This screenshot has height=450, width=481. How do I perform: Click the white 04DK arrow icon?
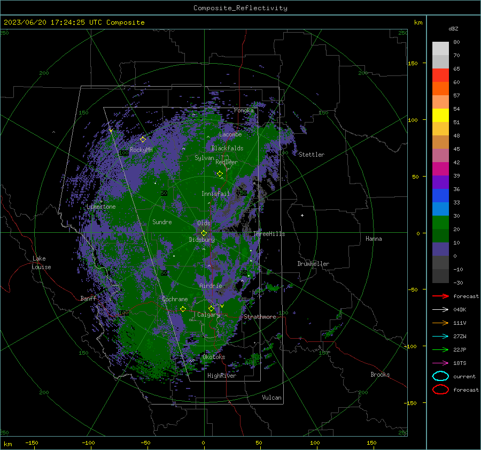click(x=440, y=310)
